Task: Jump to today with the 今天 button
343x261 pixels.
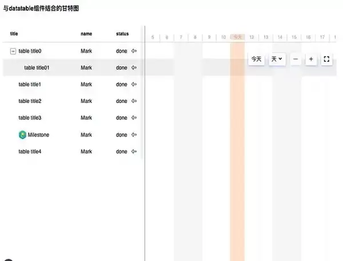Action: point(257,59)
